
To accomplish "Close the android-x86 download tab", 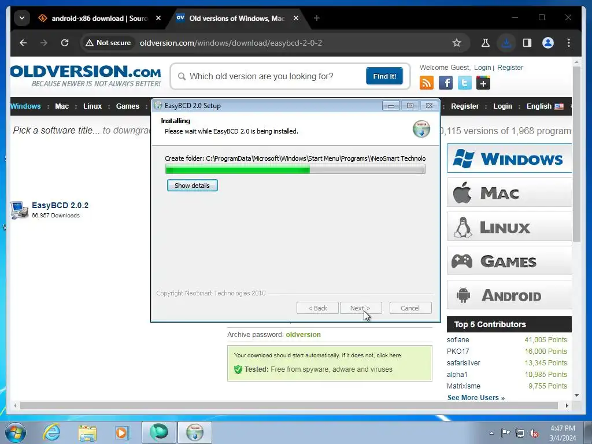I will 158,18.
